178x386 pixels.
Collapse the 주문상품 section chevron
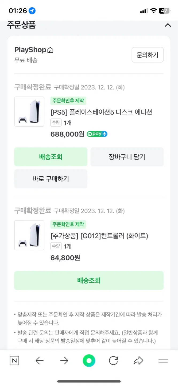tap(168, 25)
